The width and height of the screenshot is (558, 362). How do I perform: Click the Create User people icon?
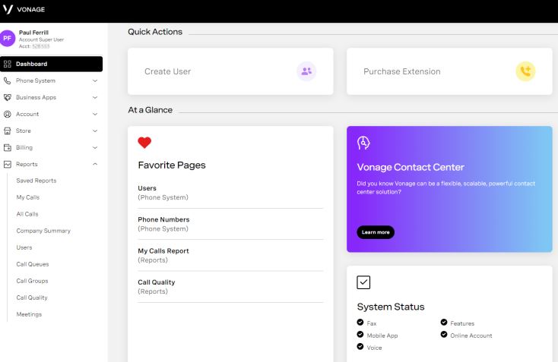coord(306,71)
